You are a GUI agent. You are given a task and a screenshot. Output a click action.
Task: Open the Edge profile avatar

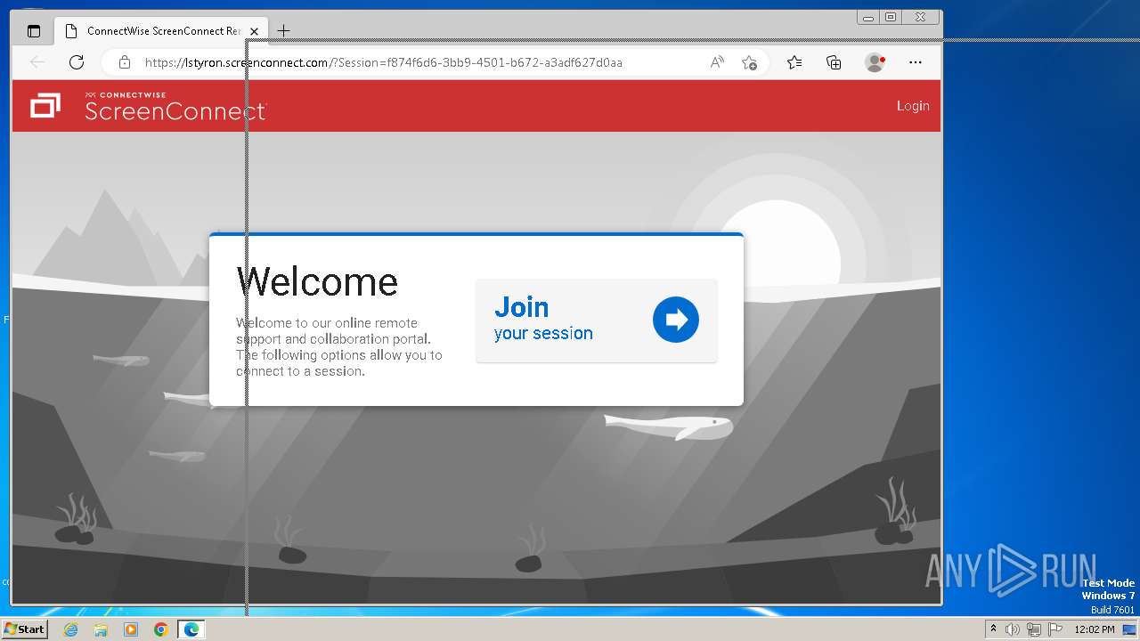(x=875, y=62)
